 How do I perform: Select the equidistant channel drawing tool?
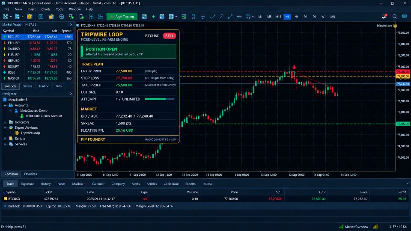(x=230, y=17)
